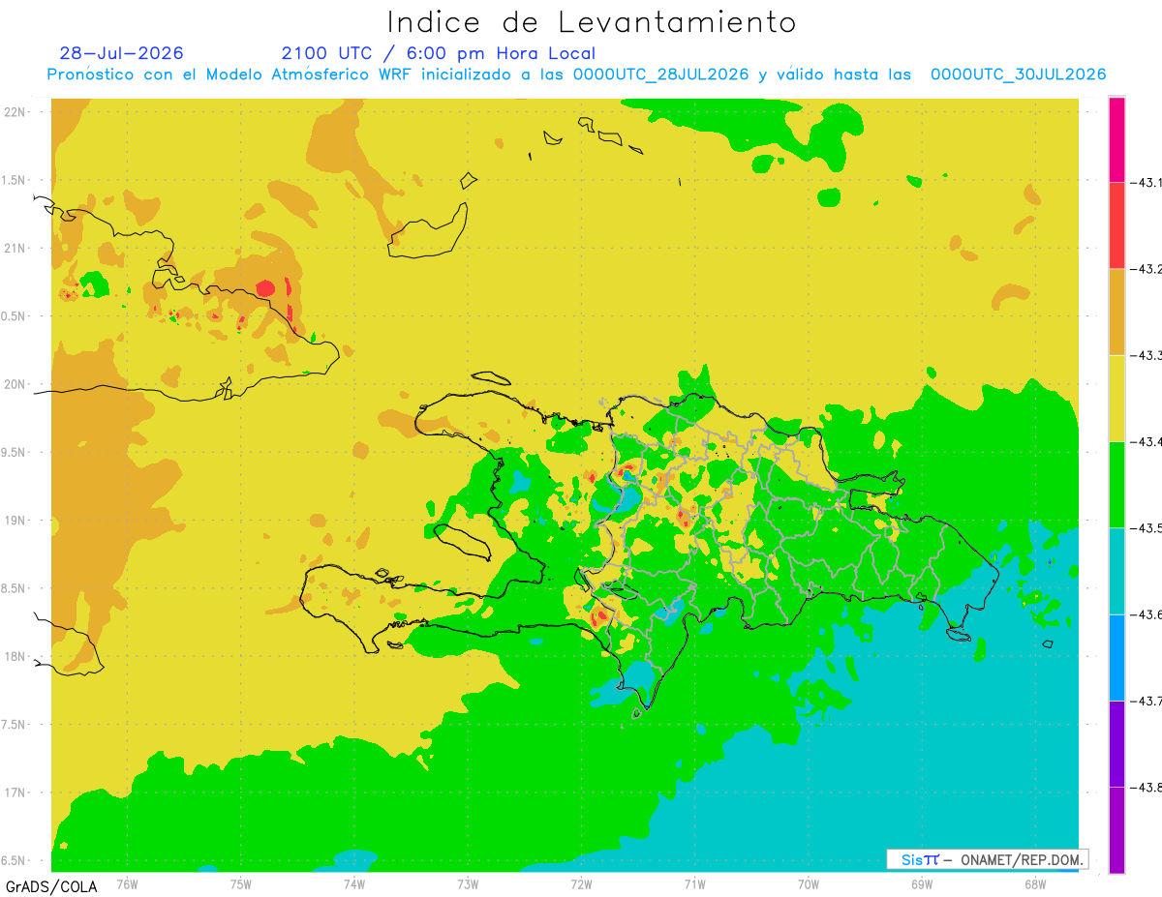Click the longitude label "76W"

point(127,883)
